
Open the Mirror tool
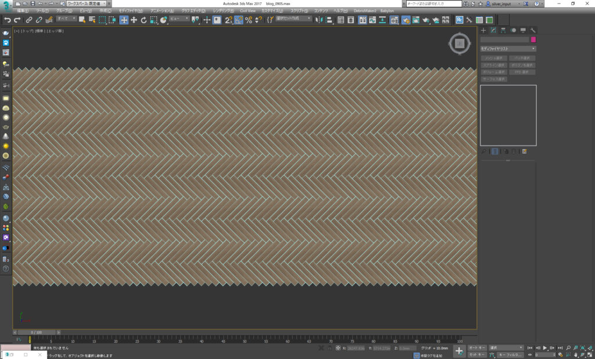click(319, 20)
